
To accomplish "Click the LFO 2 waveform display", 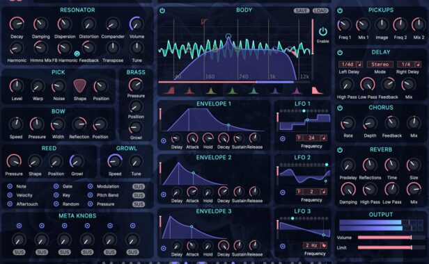I will pos(305,176).
